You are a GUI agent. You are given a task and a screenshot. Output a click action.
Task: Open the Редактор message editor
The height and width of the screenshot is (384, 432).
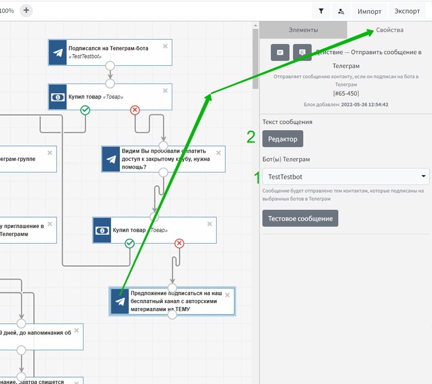(283, 139)
